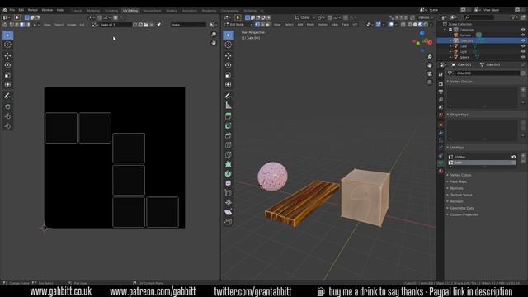The height and width of the screenshot is (297, 528).
Task: Select the 3D viewport Move tool
Action: coord(229,56)
